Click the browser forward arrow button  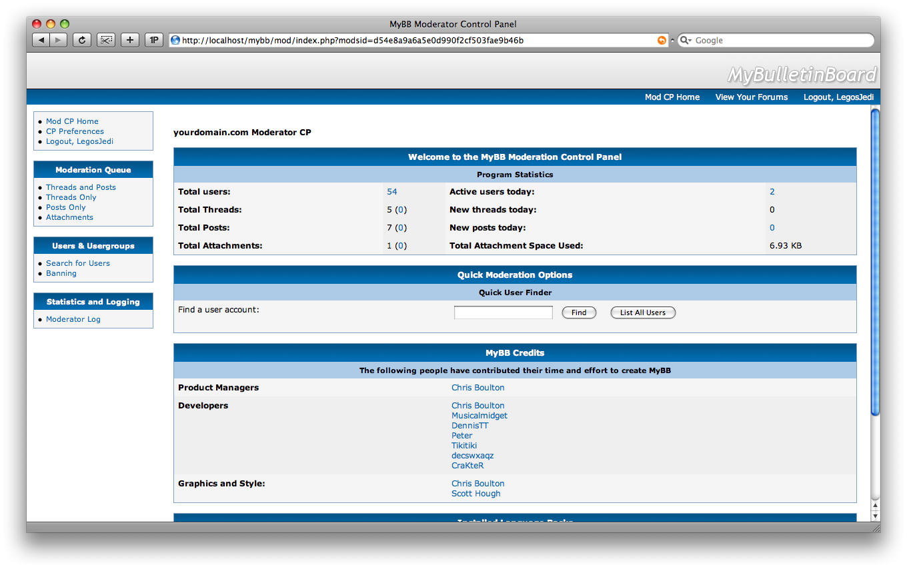pos(58,40)
